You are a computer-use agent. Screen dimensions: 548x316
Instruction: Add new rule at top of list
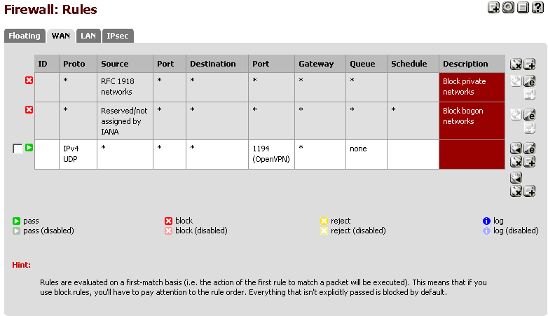pos(530,64)
